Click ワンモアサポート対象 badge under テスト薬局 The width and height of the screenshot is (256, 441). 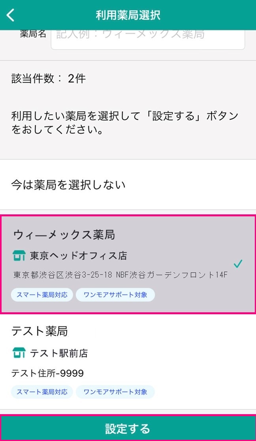(115, 392)
